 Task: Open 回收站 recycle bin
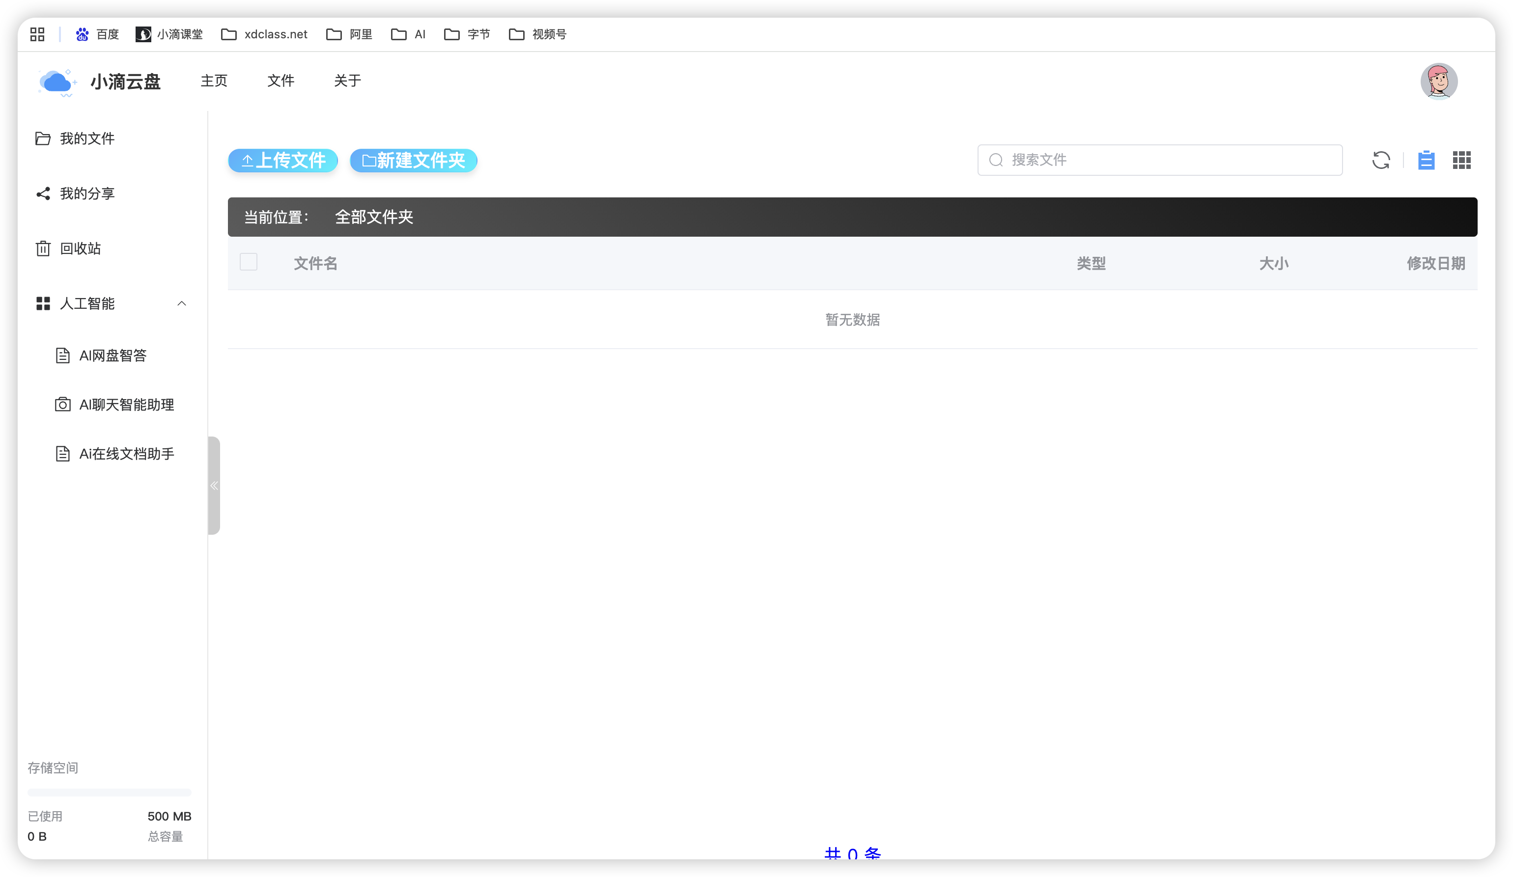[80, 248]
